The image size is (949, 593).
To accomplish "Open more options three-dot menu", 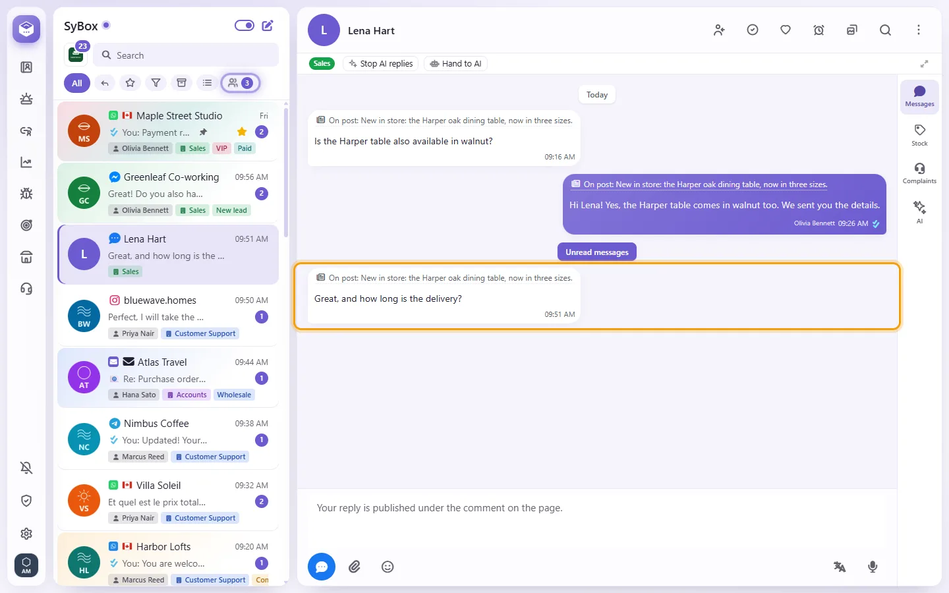I will tap(919, 30).
